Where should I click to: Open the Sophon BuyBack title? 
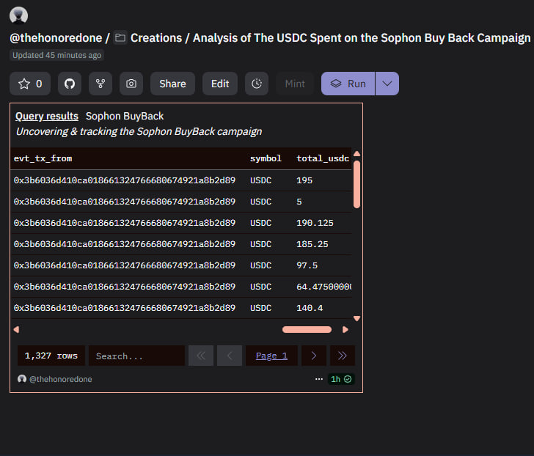click(x=125, y=116)
